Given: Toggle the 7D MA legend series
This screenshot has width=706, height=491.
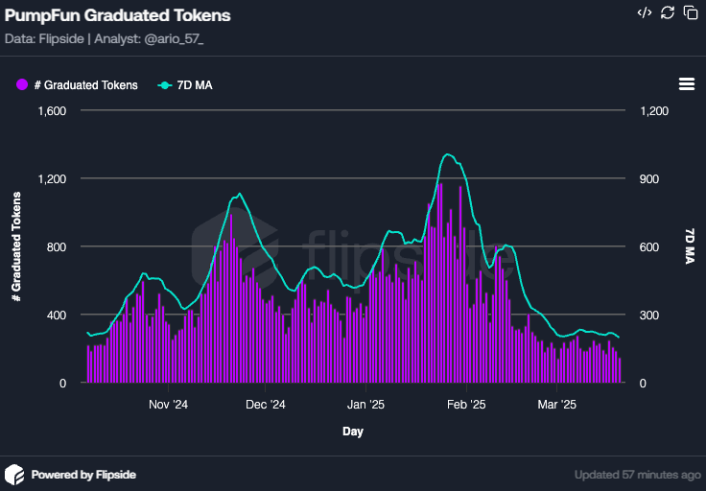Looking at the screenshot, I should [185, 85].
